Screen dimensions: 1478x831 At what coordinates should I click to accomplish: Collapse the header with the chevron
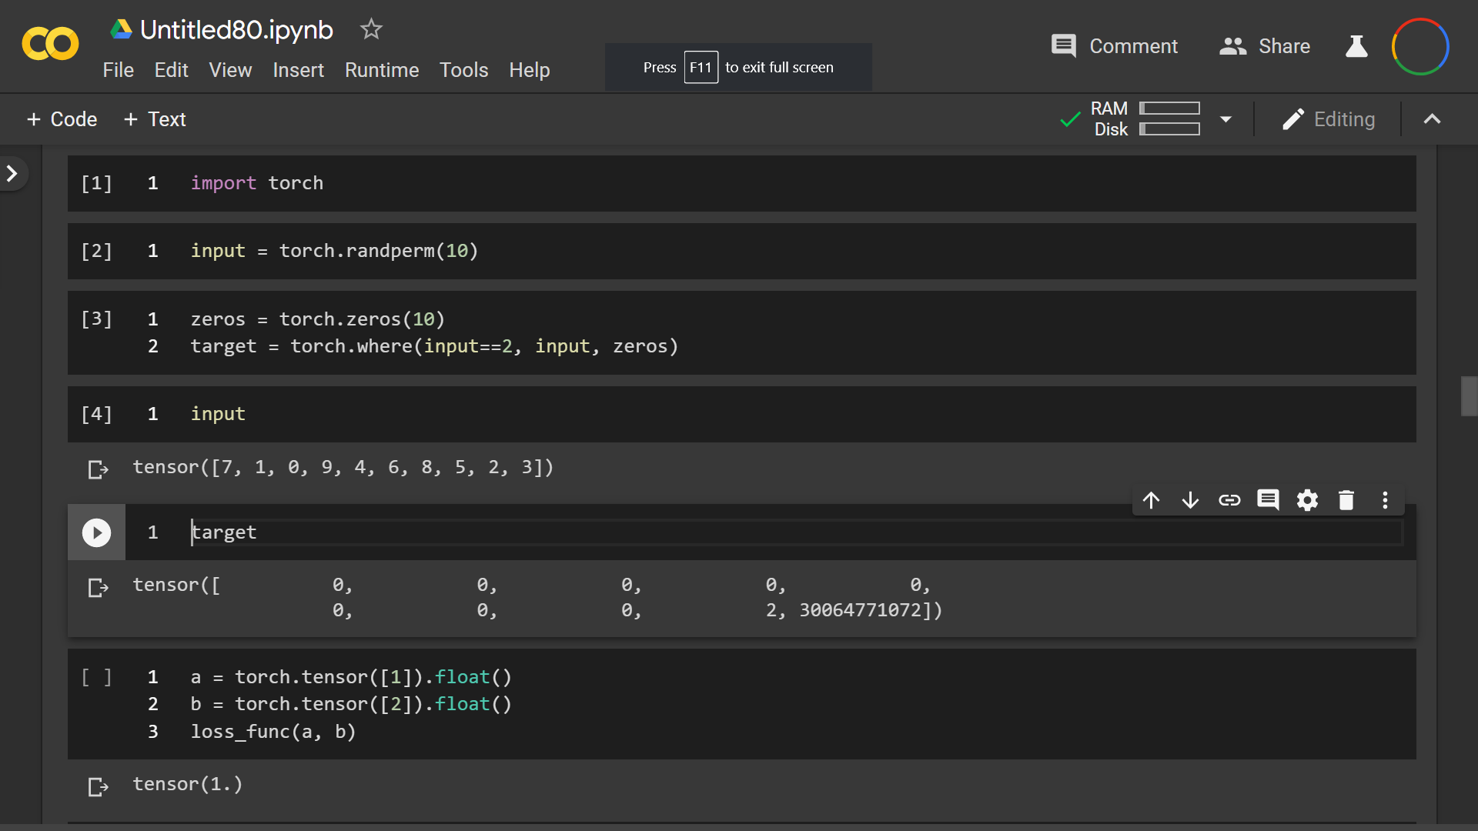pyautogui.click(x=1432, y=119)
